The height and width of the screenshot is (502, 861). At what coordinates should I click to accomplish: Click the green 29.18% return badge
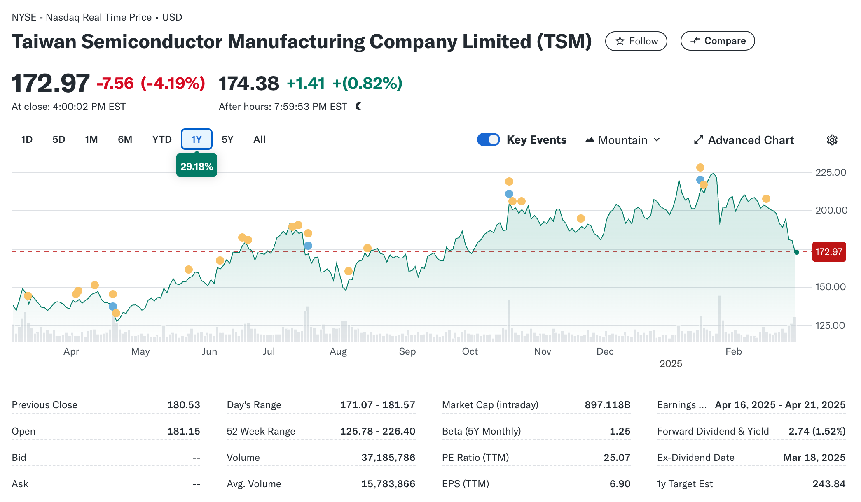click(x=197, y=166)
